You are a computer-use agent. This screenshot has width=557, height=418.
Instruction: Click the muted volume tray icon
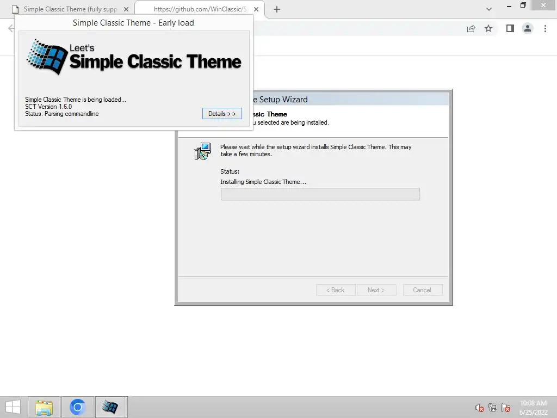pyautogui.click(x=479, y=408)
